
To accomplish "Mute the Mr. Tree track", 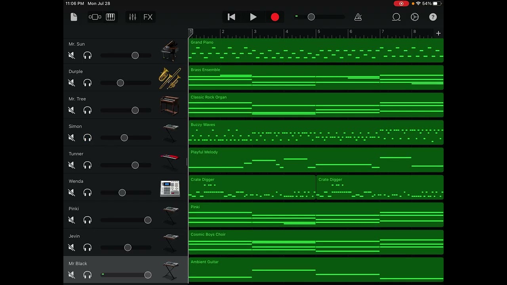I will pyautogui.click(x=72, y=110).
